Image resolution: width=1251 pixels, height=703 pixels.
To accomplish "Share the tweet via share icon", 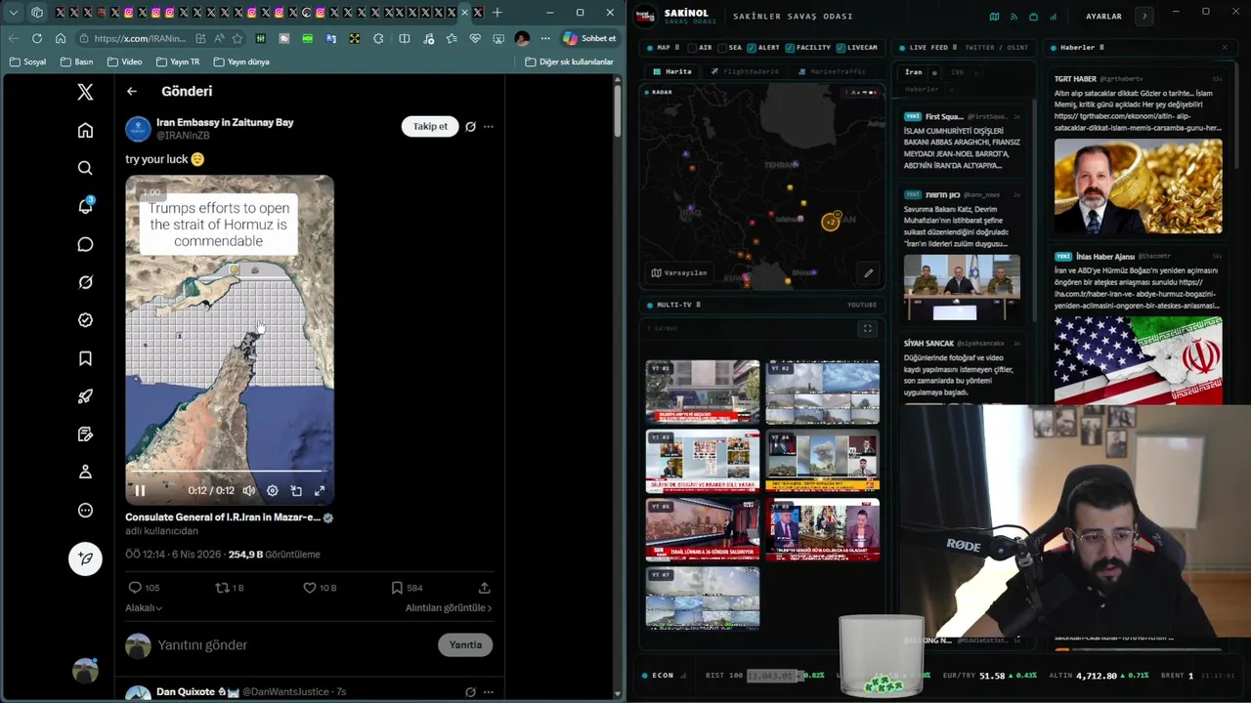I will pos(484,588).
